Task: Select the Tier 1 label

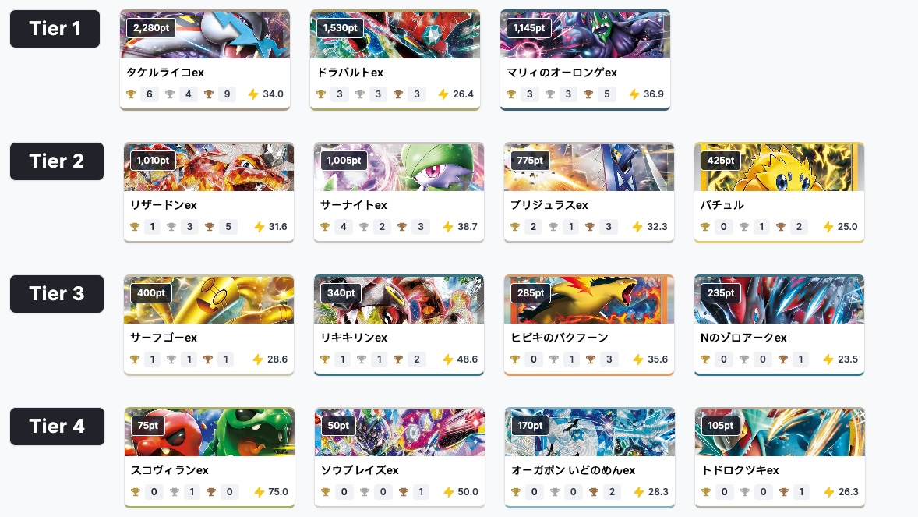Action: pyautogui.click(x=55, y=28)
